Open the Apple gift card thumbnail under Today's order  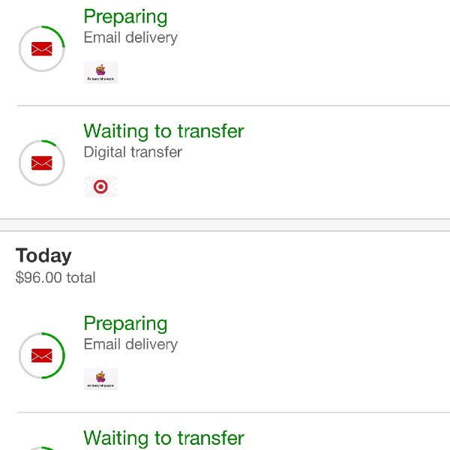coord(100,379)
